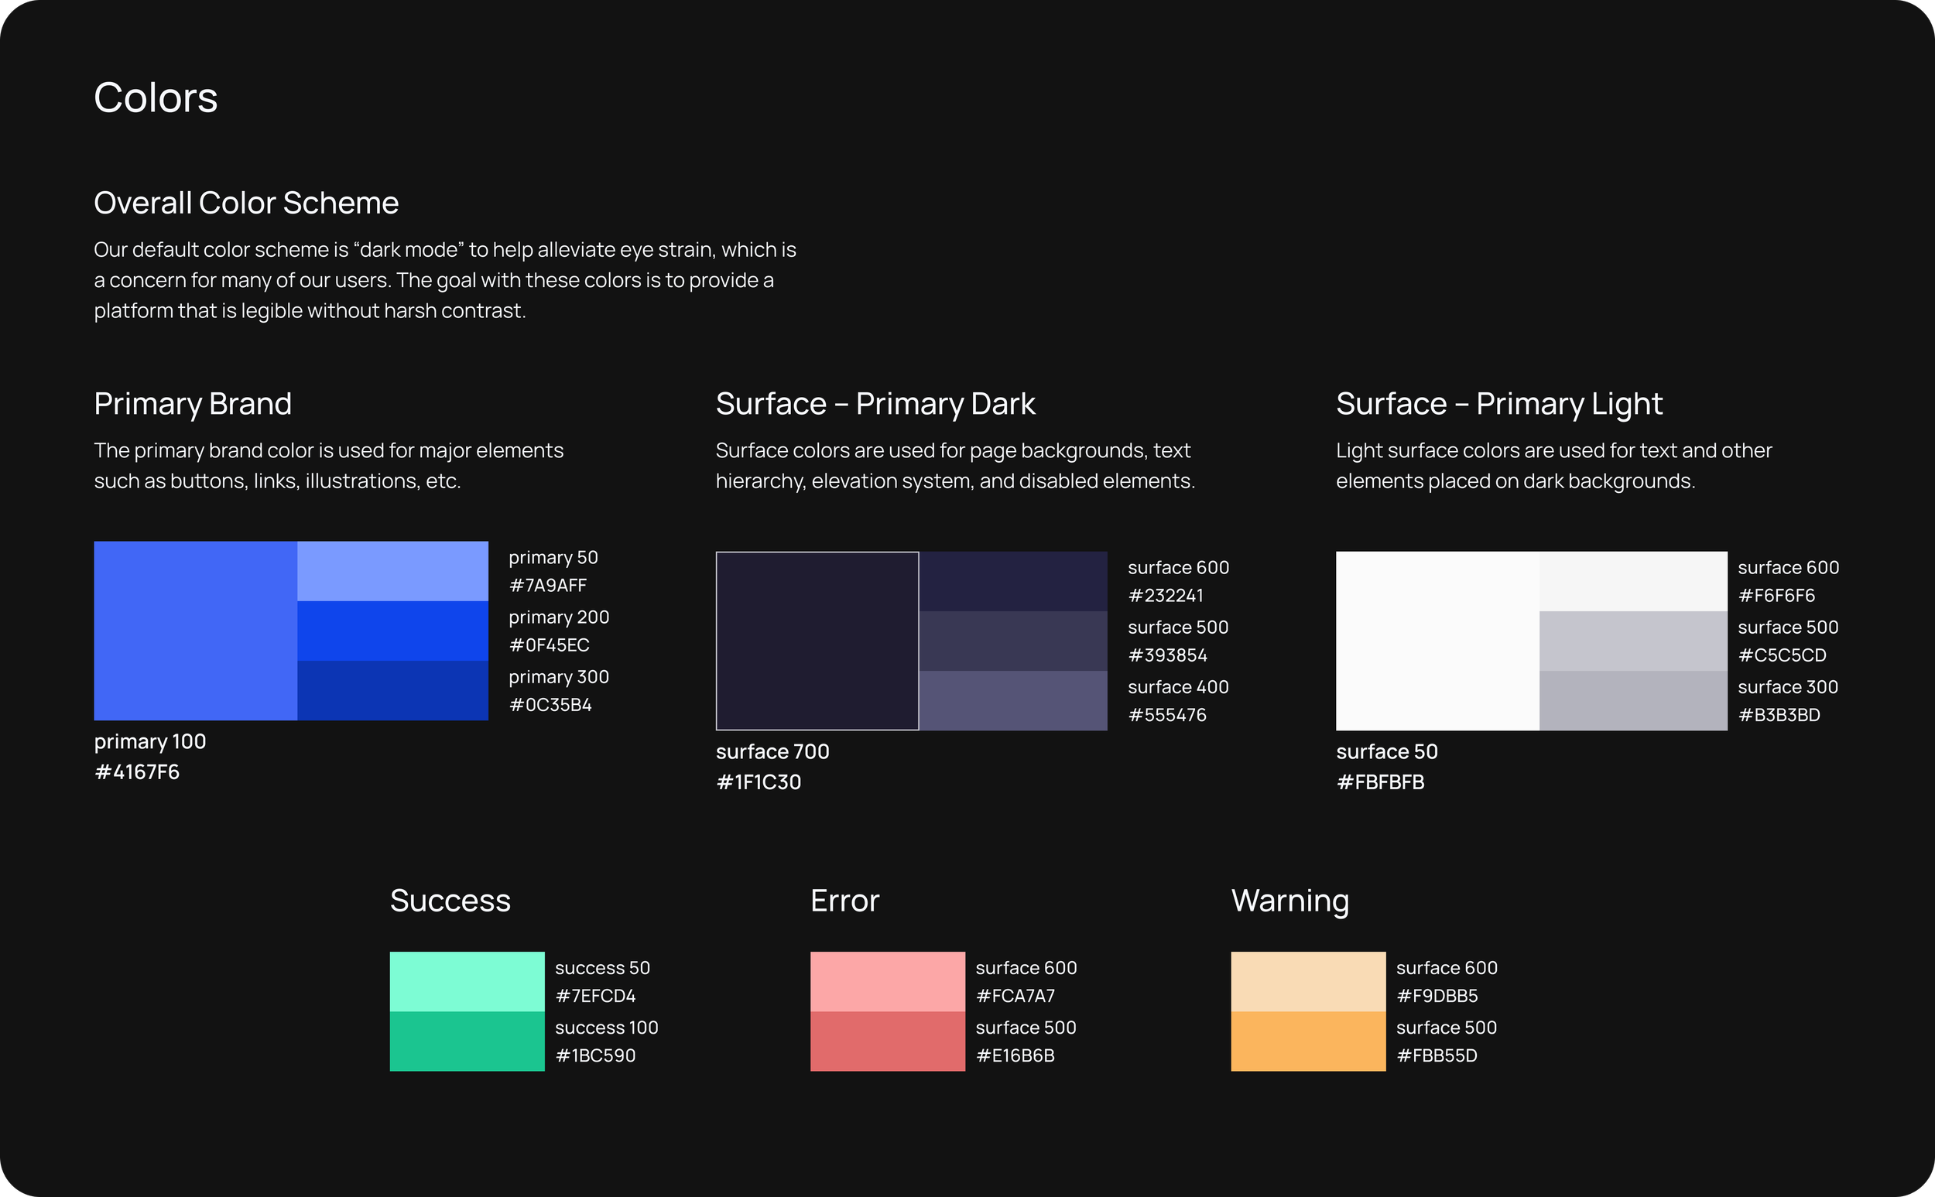Click the Surface – Primary Light heading
The image size is (1935, 1197).
[1498, 404]
